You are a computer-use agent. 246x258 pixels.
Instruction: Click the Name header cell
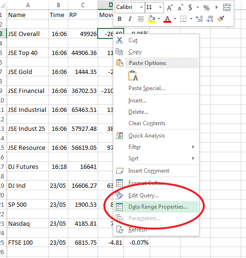(27, 15)
